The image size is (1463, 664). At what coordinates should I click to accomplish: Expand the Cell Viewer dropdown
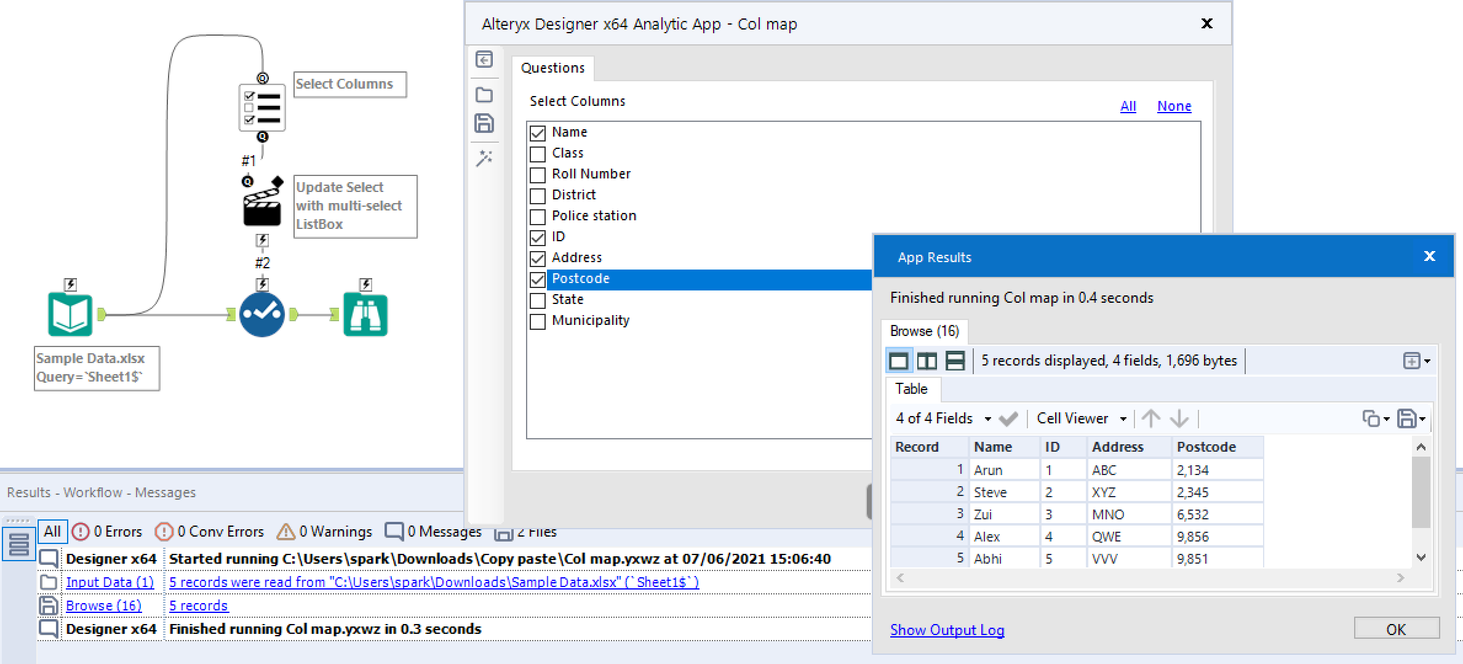click(1125, 418)
